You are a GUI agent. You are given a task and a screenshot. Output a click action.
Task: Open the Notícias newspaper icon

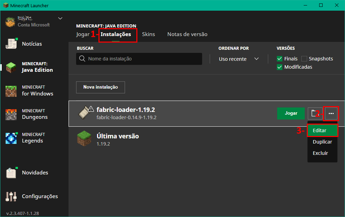11,44
